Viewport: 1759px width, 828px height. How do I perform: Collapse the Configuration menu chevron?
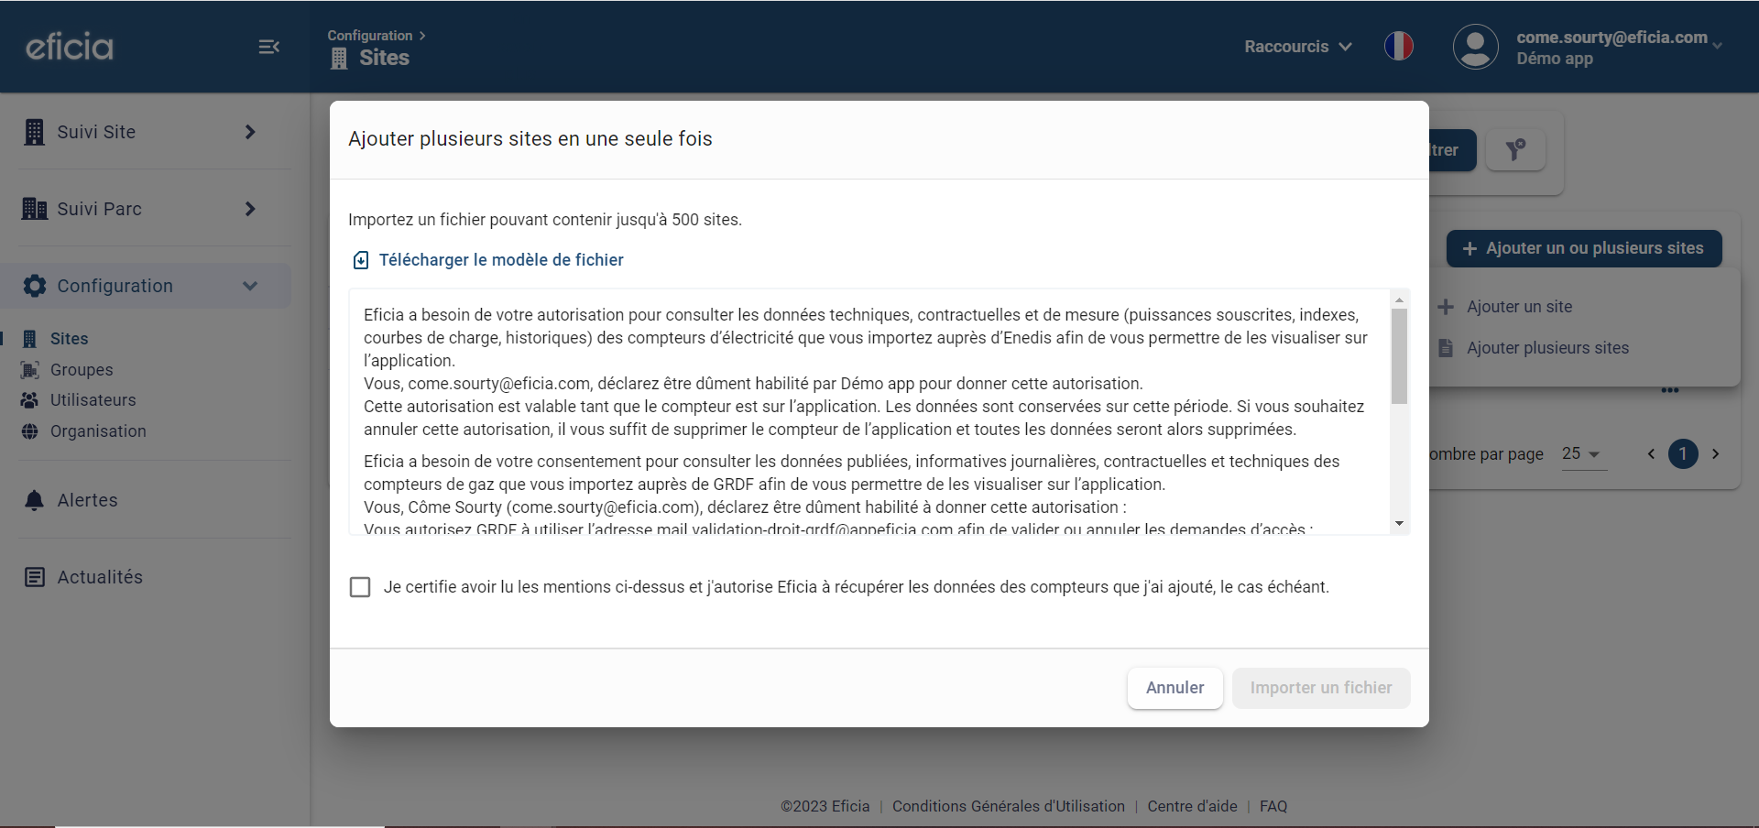pos(250,286)
